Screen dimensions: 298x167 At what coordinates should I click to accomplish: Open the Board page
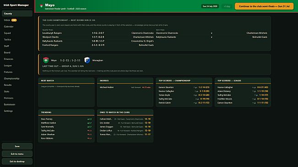tap(17, 52)
